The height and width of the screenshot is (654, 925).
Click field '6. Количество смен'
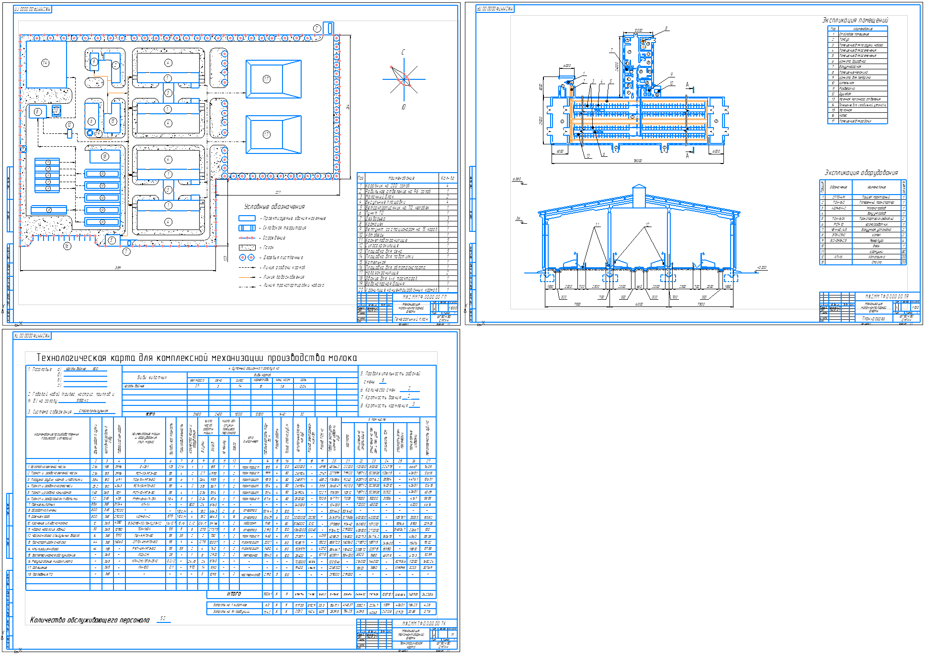pyautogui.click(x=389, y=390)
